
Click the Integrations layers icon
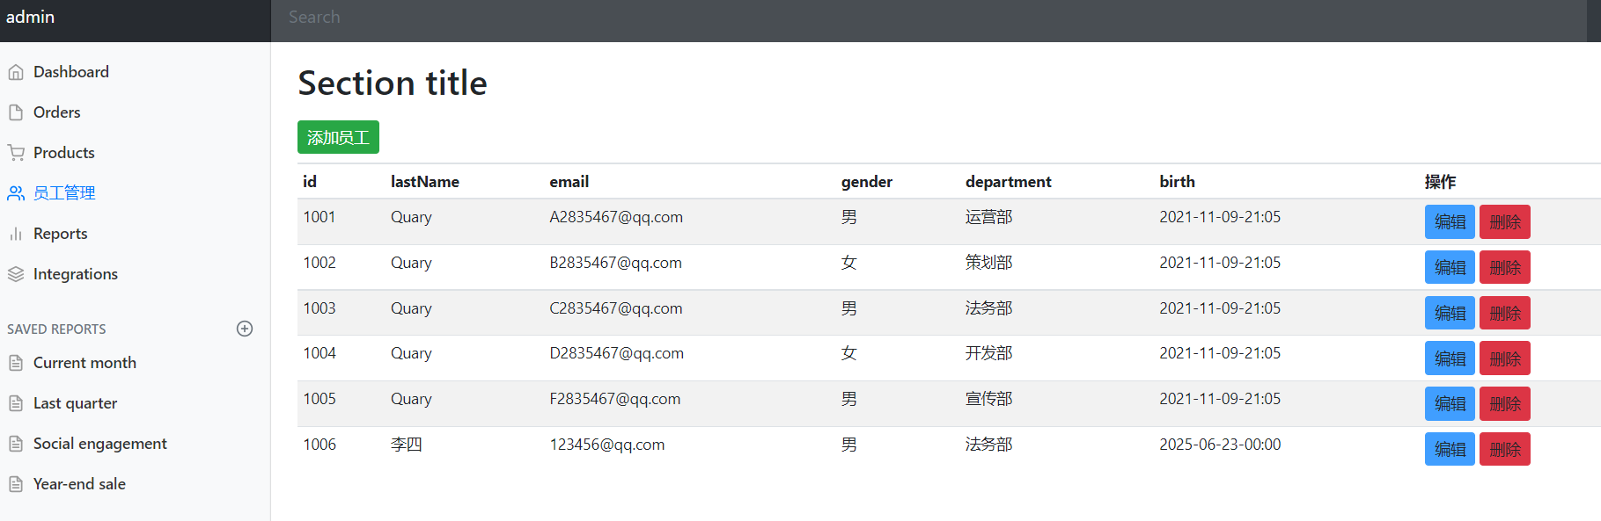tap(16, 274)
